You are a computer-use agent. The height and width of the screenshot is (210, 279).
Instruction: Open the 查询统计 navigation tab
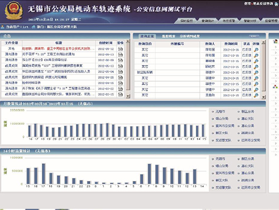click(x=208, y=21)
